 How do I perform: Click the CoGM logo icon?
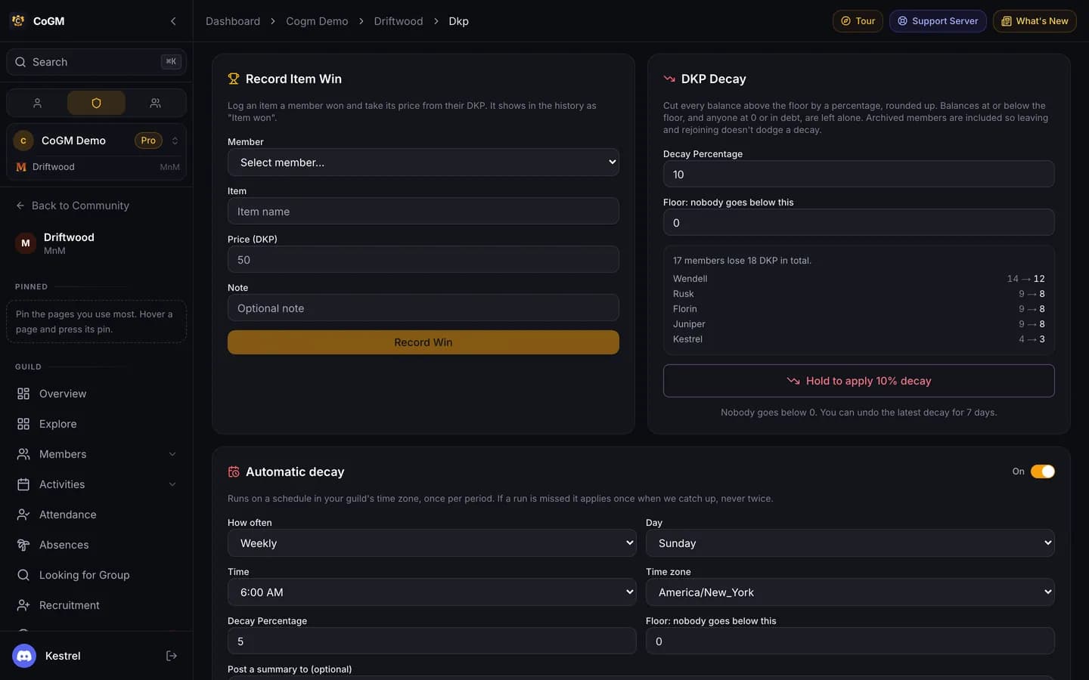point(18,21)
